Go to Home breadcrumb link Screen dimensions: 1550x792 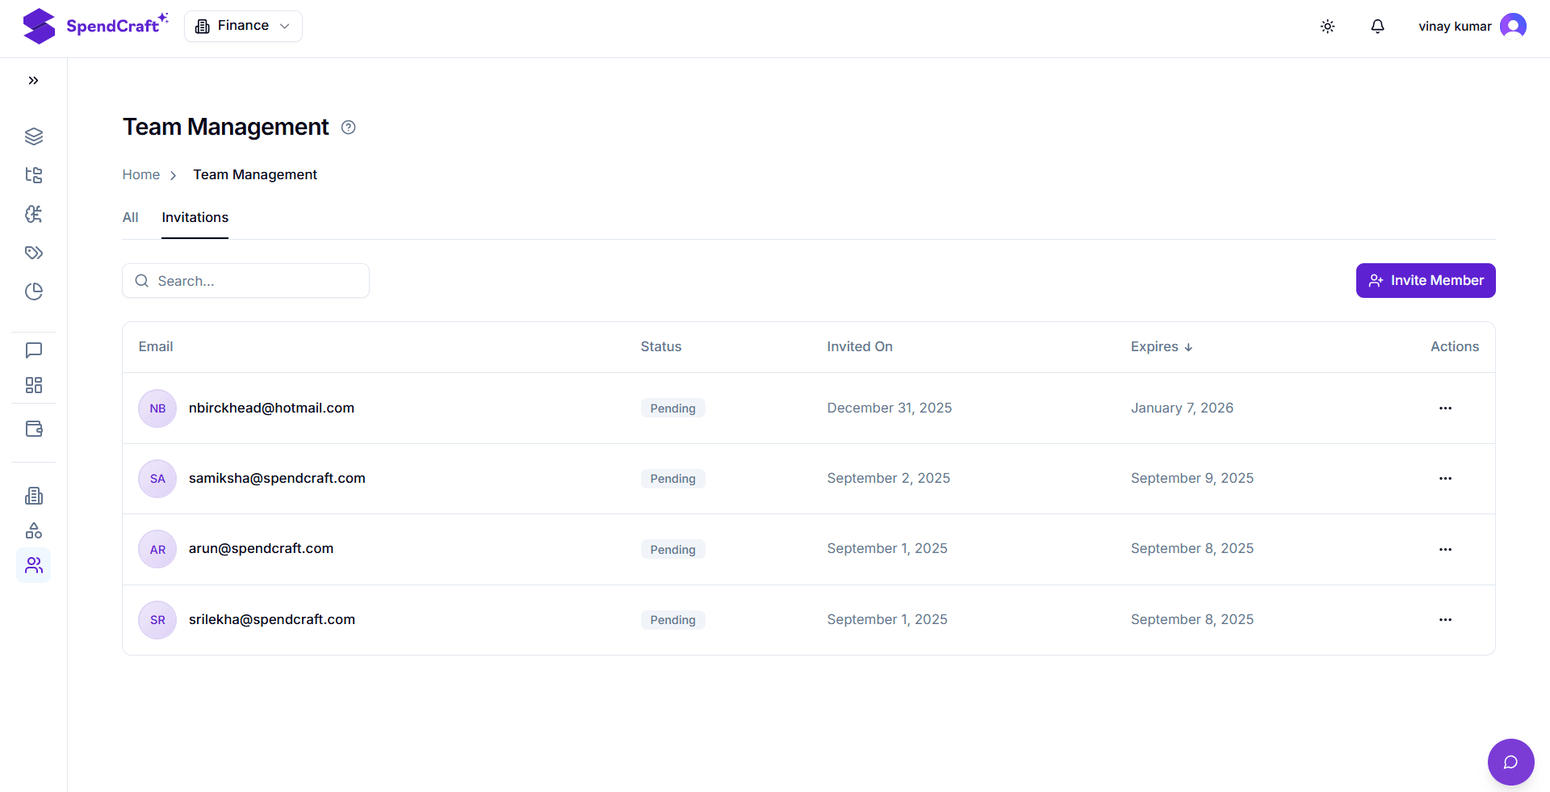tap(140, 175)
